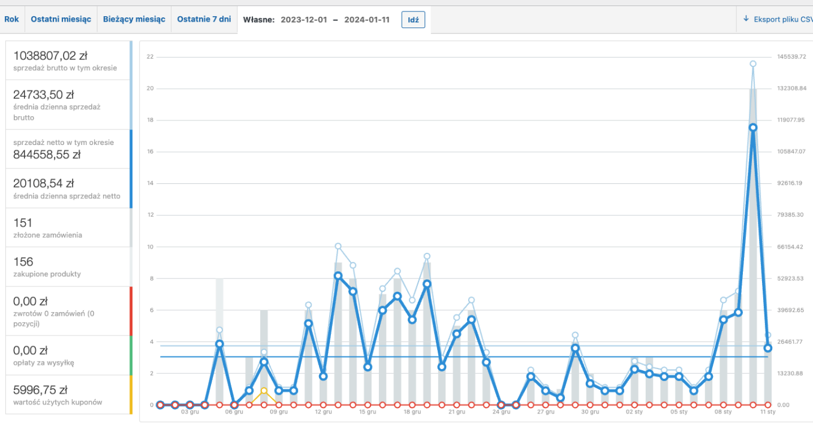
Task: Click the złożone zamówienia legend item
Action: pyautogui.click(x=69, y=228)
